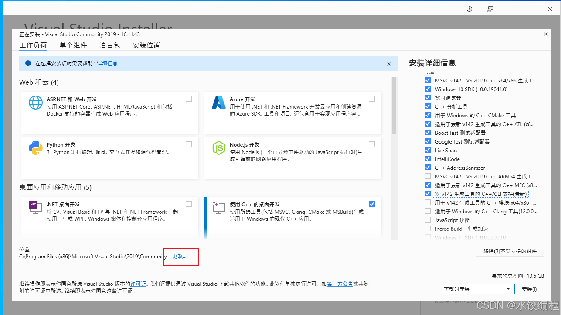Click the workloads list vertical scrollbar

click(394, 106)
